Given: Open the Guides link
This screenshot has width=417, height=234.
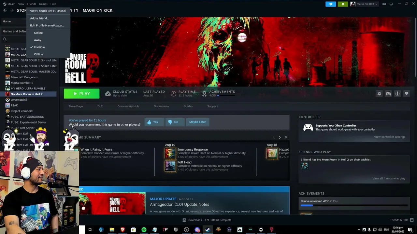Looking at the screenshot, I should pyautogui.click(x=188, y=106).
